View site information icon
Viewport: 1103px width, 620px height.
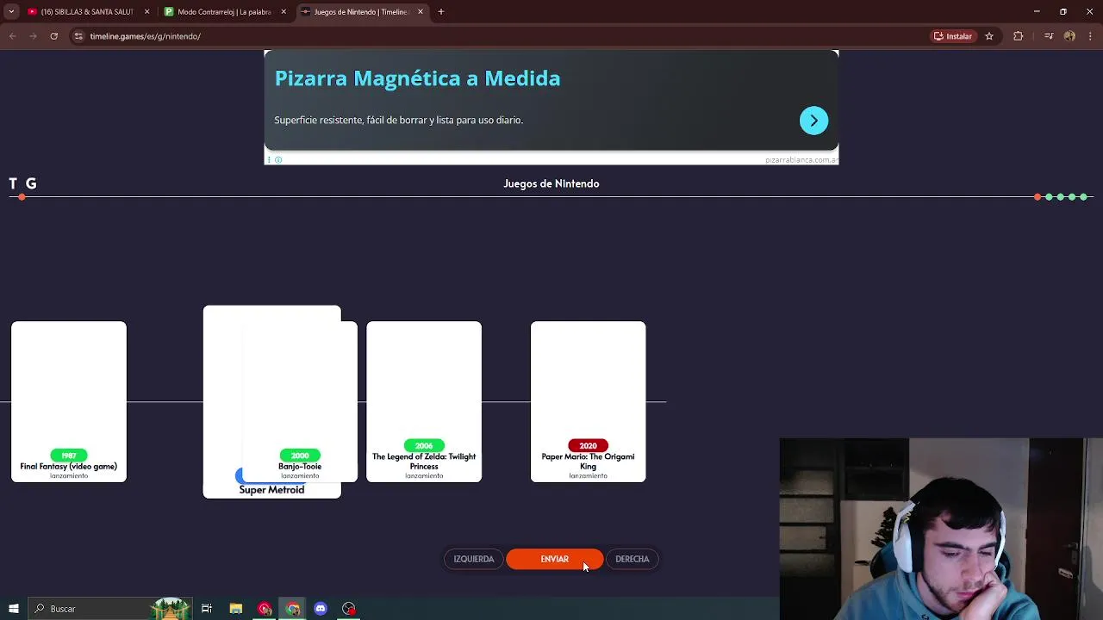(x=78, y=36)
